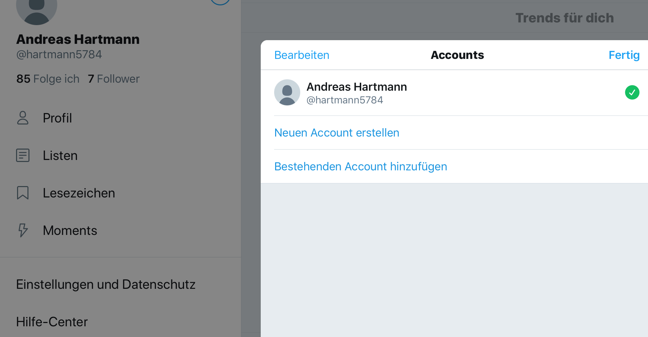
Task: Click Bestehenden Account hinzufügen
Action: coord(360,166)
